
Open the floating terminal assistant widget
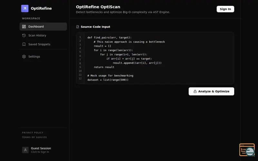pyautogui.click(x=247, y=150)
